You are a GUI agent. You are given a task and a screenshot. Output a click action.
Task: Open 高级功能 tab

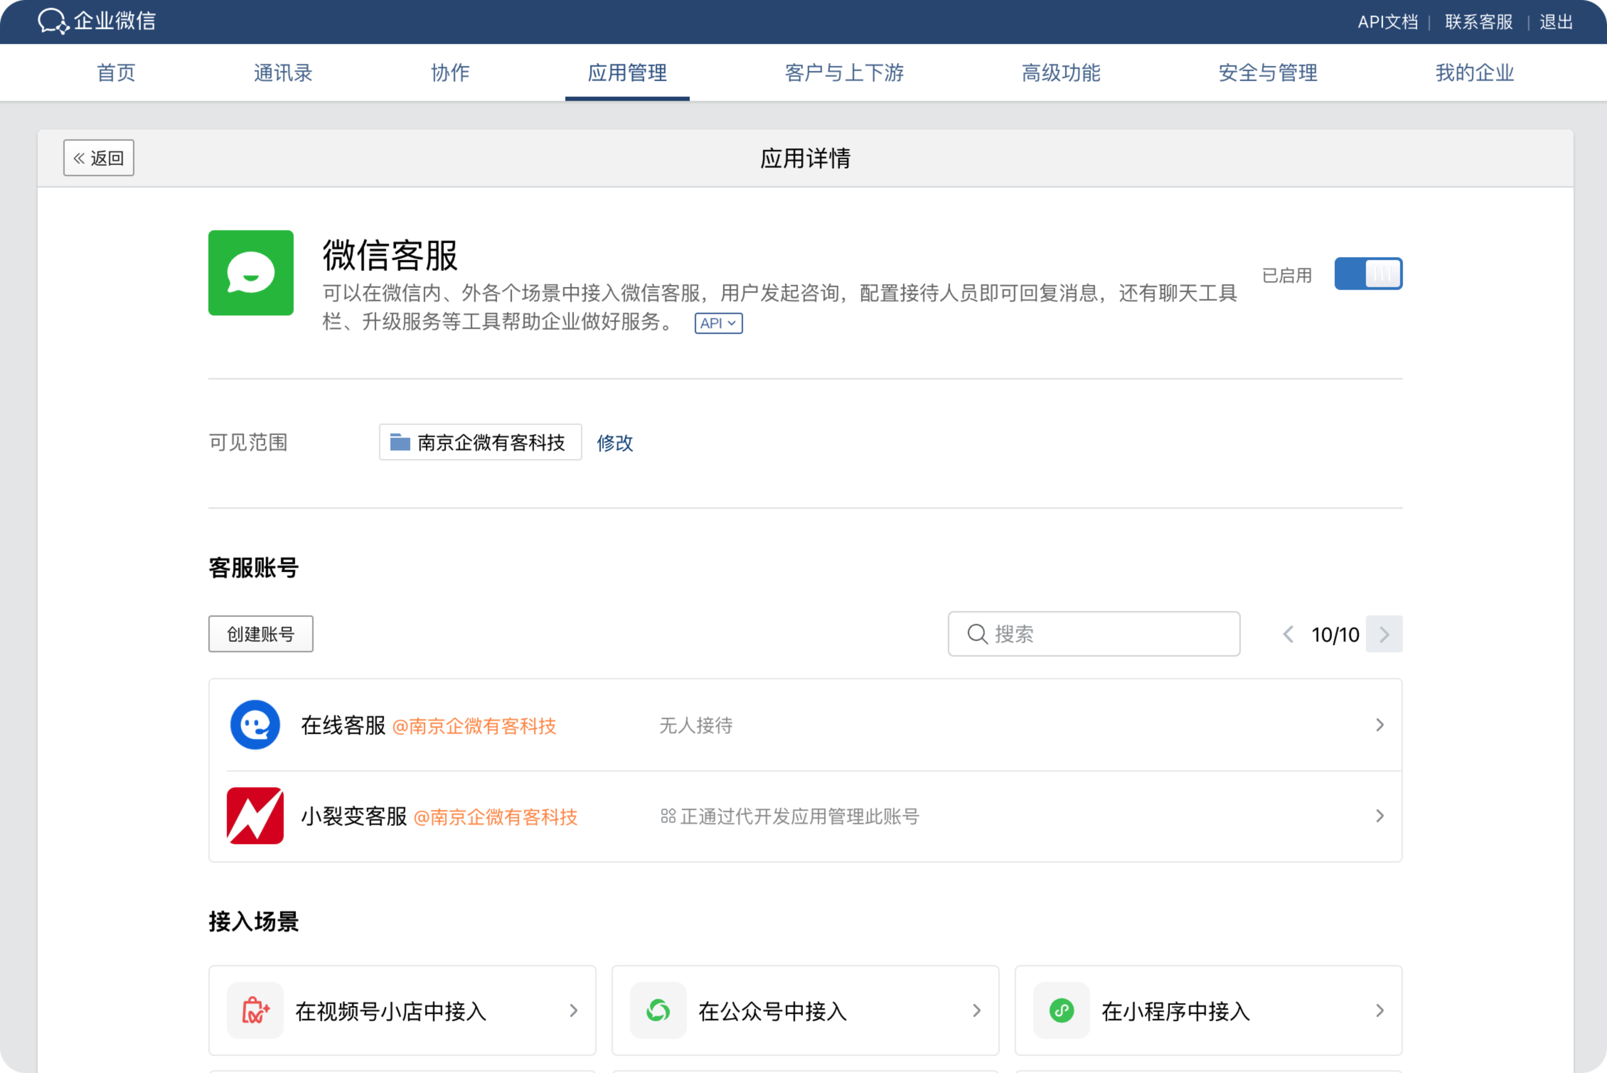tap(1061, 72)
